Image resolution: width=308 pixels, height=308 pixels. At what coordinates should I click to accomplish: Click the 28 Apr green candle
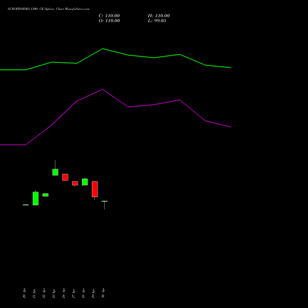pos(85,182)
